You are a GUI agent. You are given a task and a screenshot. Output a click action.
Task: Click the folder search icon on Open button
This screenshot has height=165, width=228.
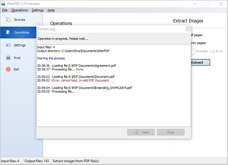tap(136, 132)
